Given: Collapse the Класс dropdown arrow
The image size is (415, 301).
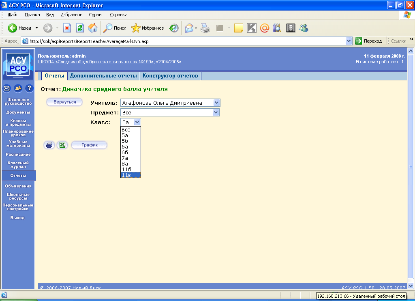Looking at the screenshot, I should coord(137,122).
